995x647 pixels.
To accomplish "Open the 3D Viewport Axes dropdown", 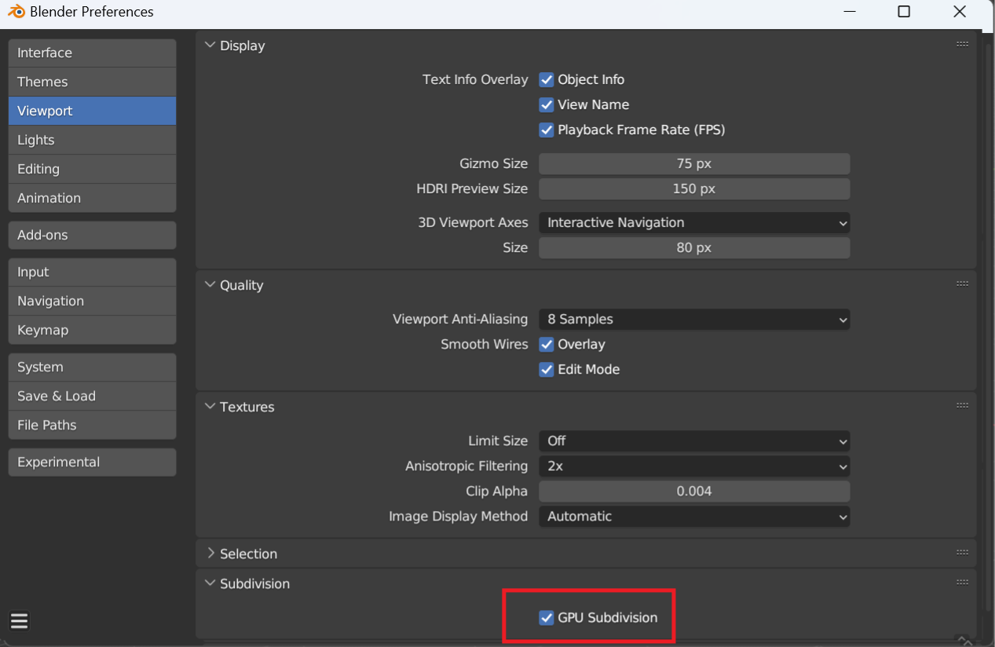I will tap(694, 222).
